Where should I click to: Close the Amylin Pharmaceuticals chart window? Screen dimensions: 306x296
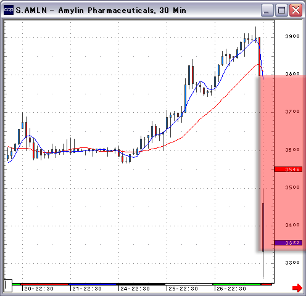(x=296, y=10)
